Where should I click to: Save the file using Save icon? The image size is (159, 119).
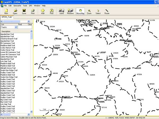(x=24, y=11)
